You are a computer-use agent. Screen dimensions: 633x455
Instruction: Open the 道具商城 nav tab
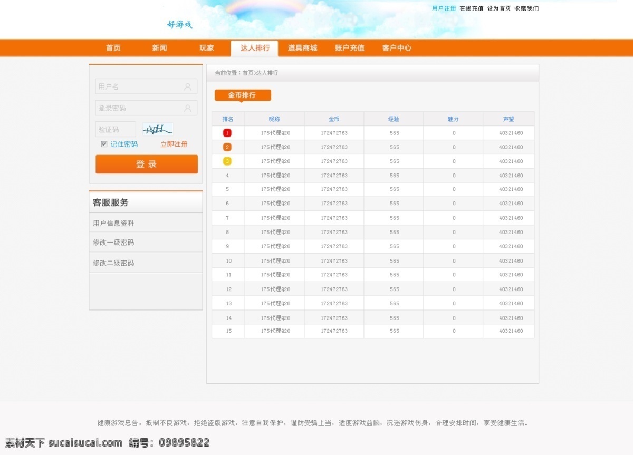pos(303,48)
